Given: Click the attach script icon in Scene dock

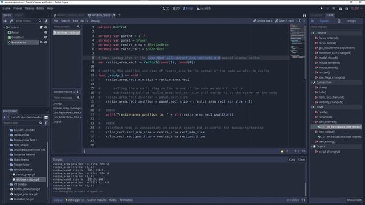Looking at the screenshot, I should pyautogui.click(x=46, y=21).
